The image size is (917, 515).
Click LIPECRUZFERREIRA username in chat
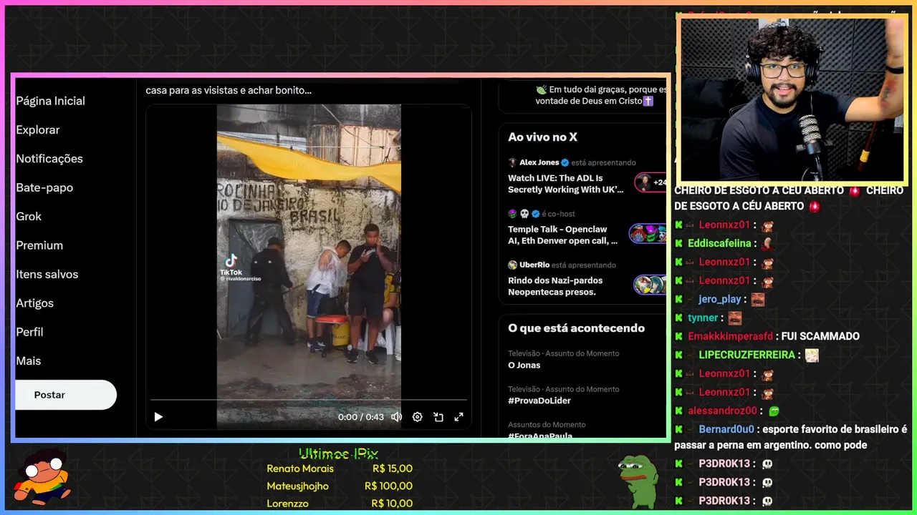pos(747,355)
